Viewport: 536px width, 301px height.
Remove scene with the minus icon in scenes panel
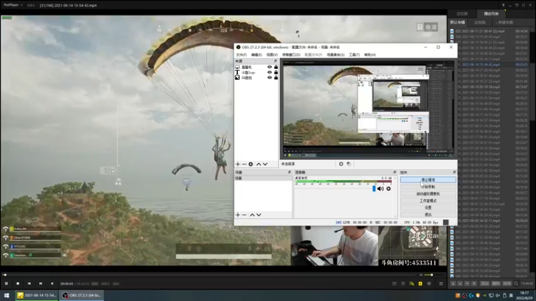coord(244,215)
